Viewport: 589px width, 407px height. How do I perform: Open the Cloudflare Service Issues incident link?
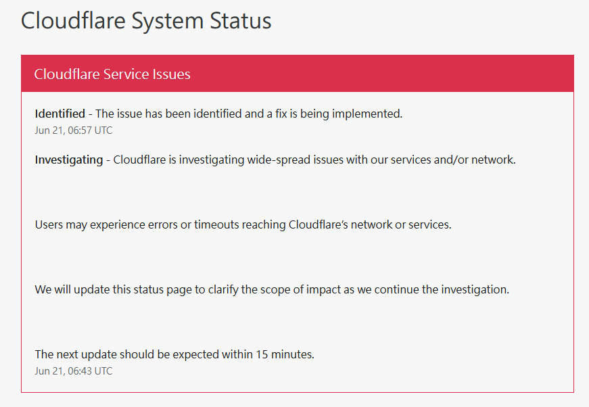(112, 74)
